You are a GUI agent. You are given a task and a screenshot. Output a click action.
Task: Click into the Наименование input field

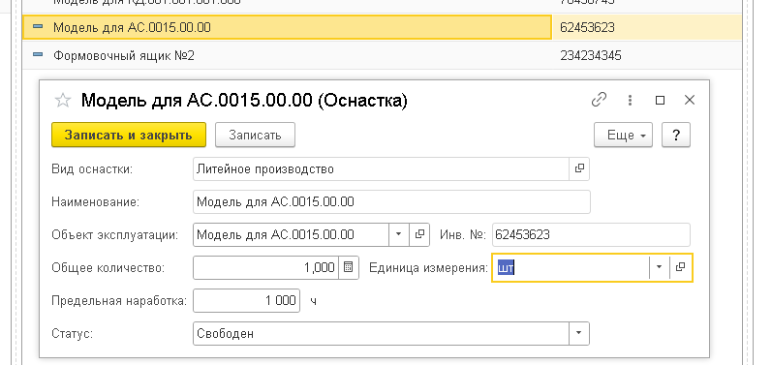point(391,201)
